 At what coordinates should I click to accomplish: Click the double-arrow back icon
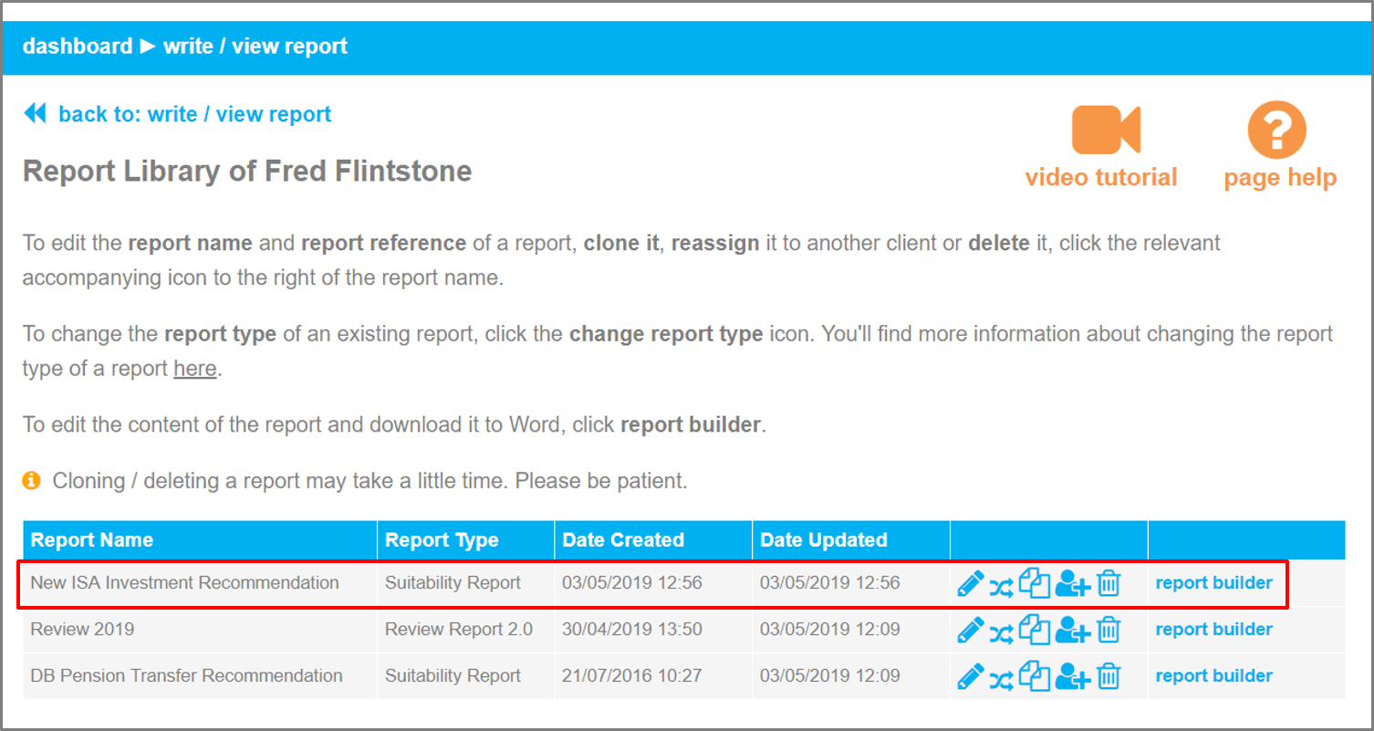(35, 112)
